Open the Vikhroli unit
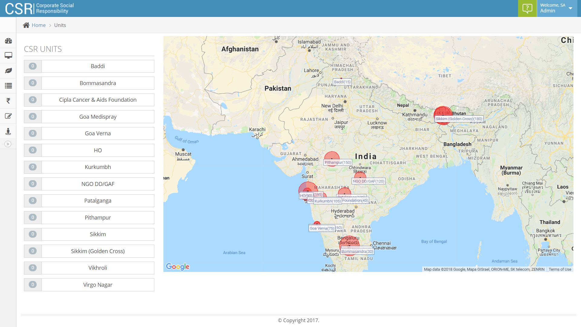 pos(98,268)
